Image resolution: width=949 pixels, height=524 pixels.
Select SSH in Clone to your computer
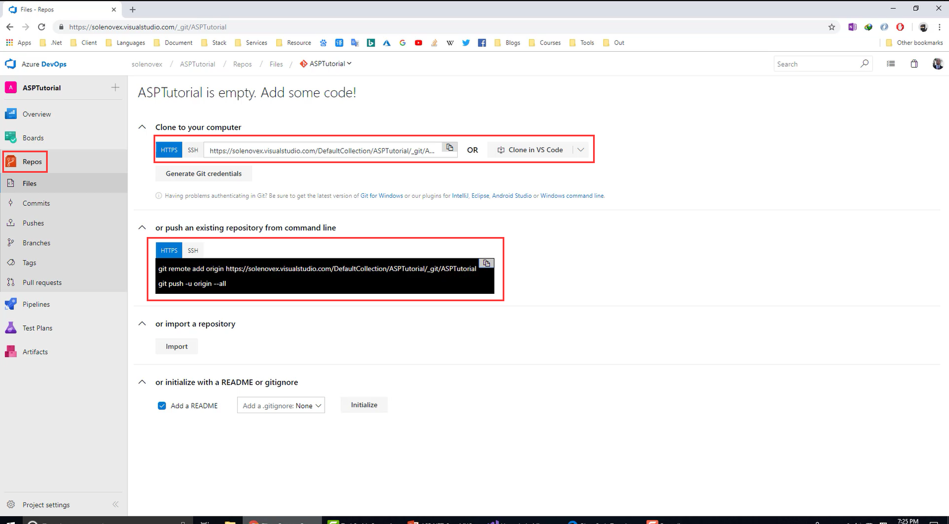click(193, 150)
